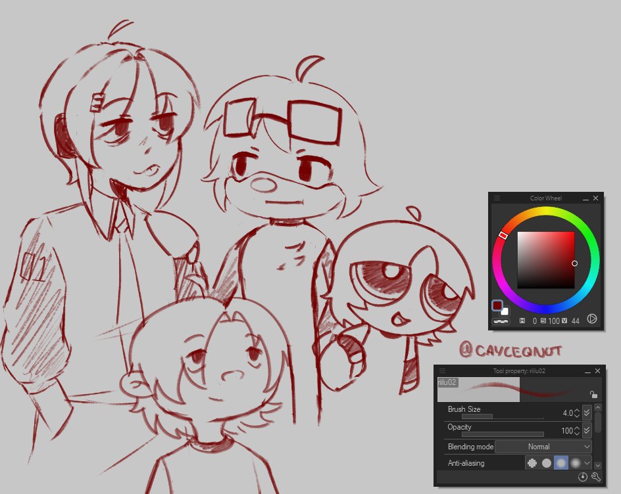This screenshot has width=621, height=494.
Task: Click the Brush Size label
Action: pyautogui.click(x=464, y=409)
